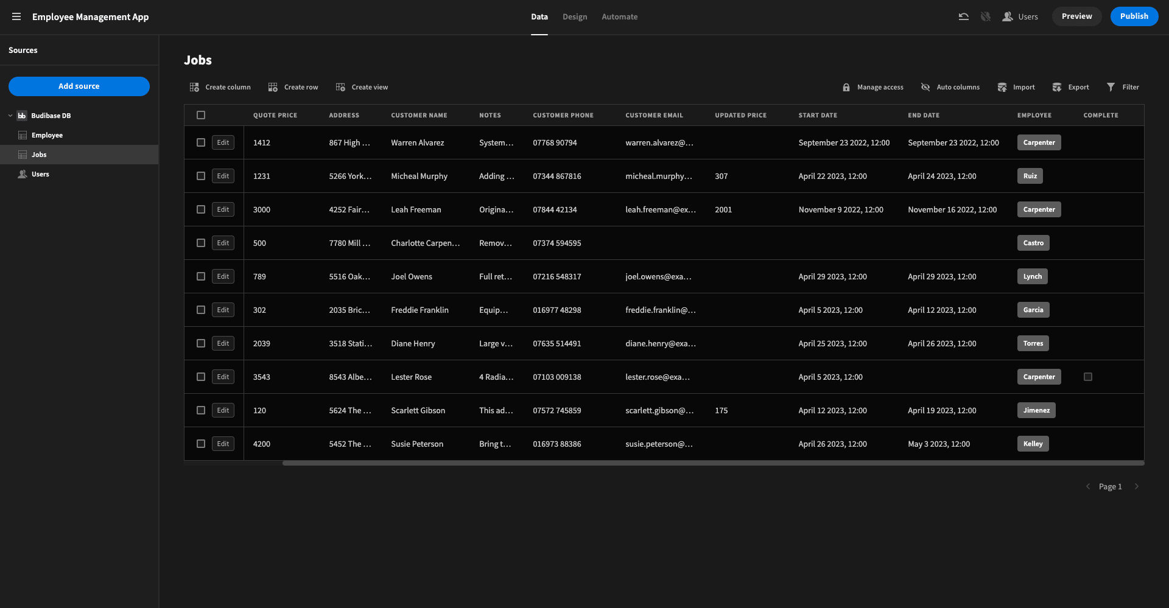Select the Charlotte Carpenter row checkbox
Screen dimensions: 1169x608
pyautogui.click(x=201, y=243)
